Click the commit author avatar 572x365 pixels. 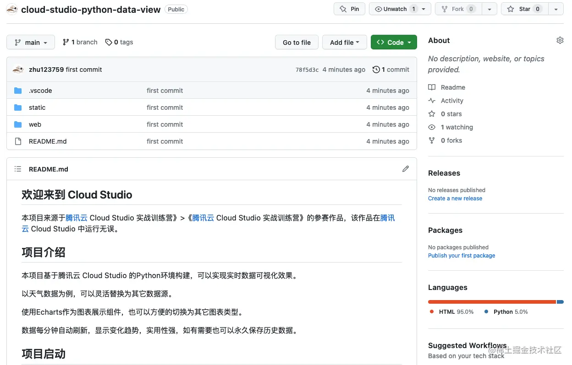click(x=18, y=70)
